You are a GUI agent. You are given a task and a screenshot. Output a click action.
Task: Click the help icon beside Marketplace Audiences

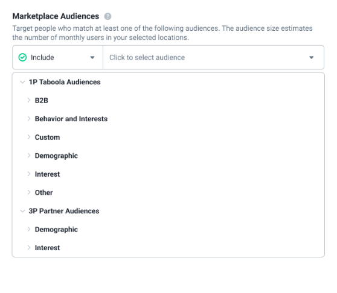[108, 16]
